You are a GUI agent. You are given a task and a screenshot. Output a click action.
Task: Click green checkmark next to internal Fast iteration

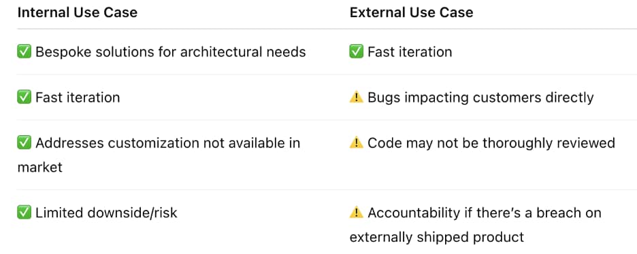point(24,97)
